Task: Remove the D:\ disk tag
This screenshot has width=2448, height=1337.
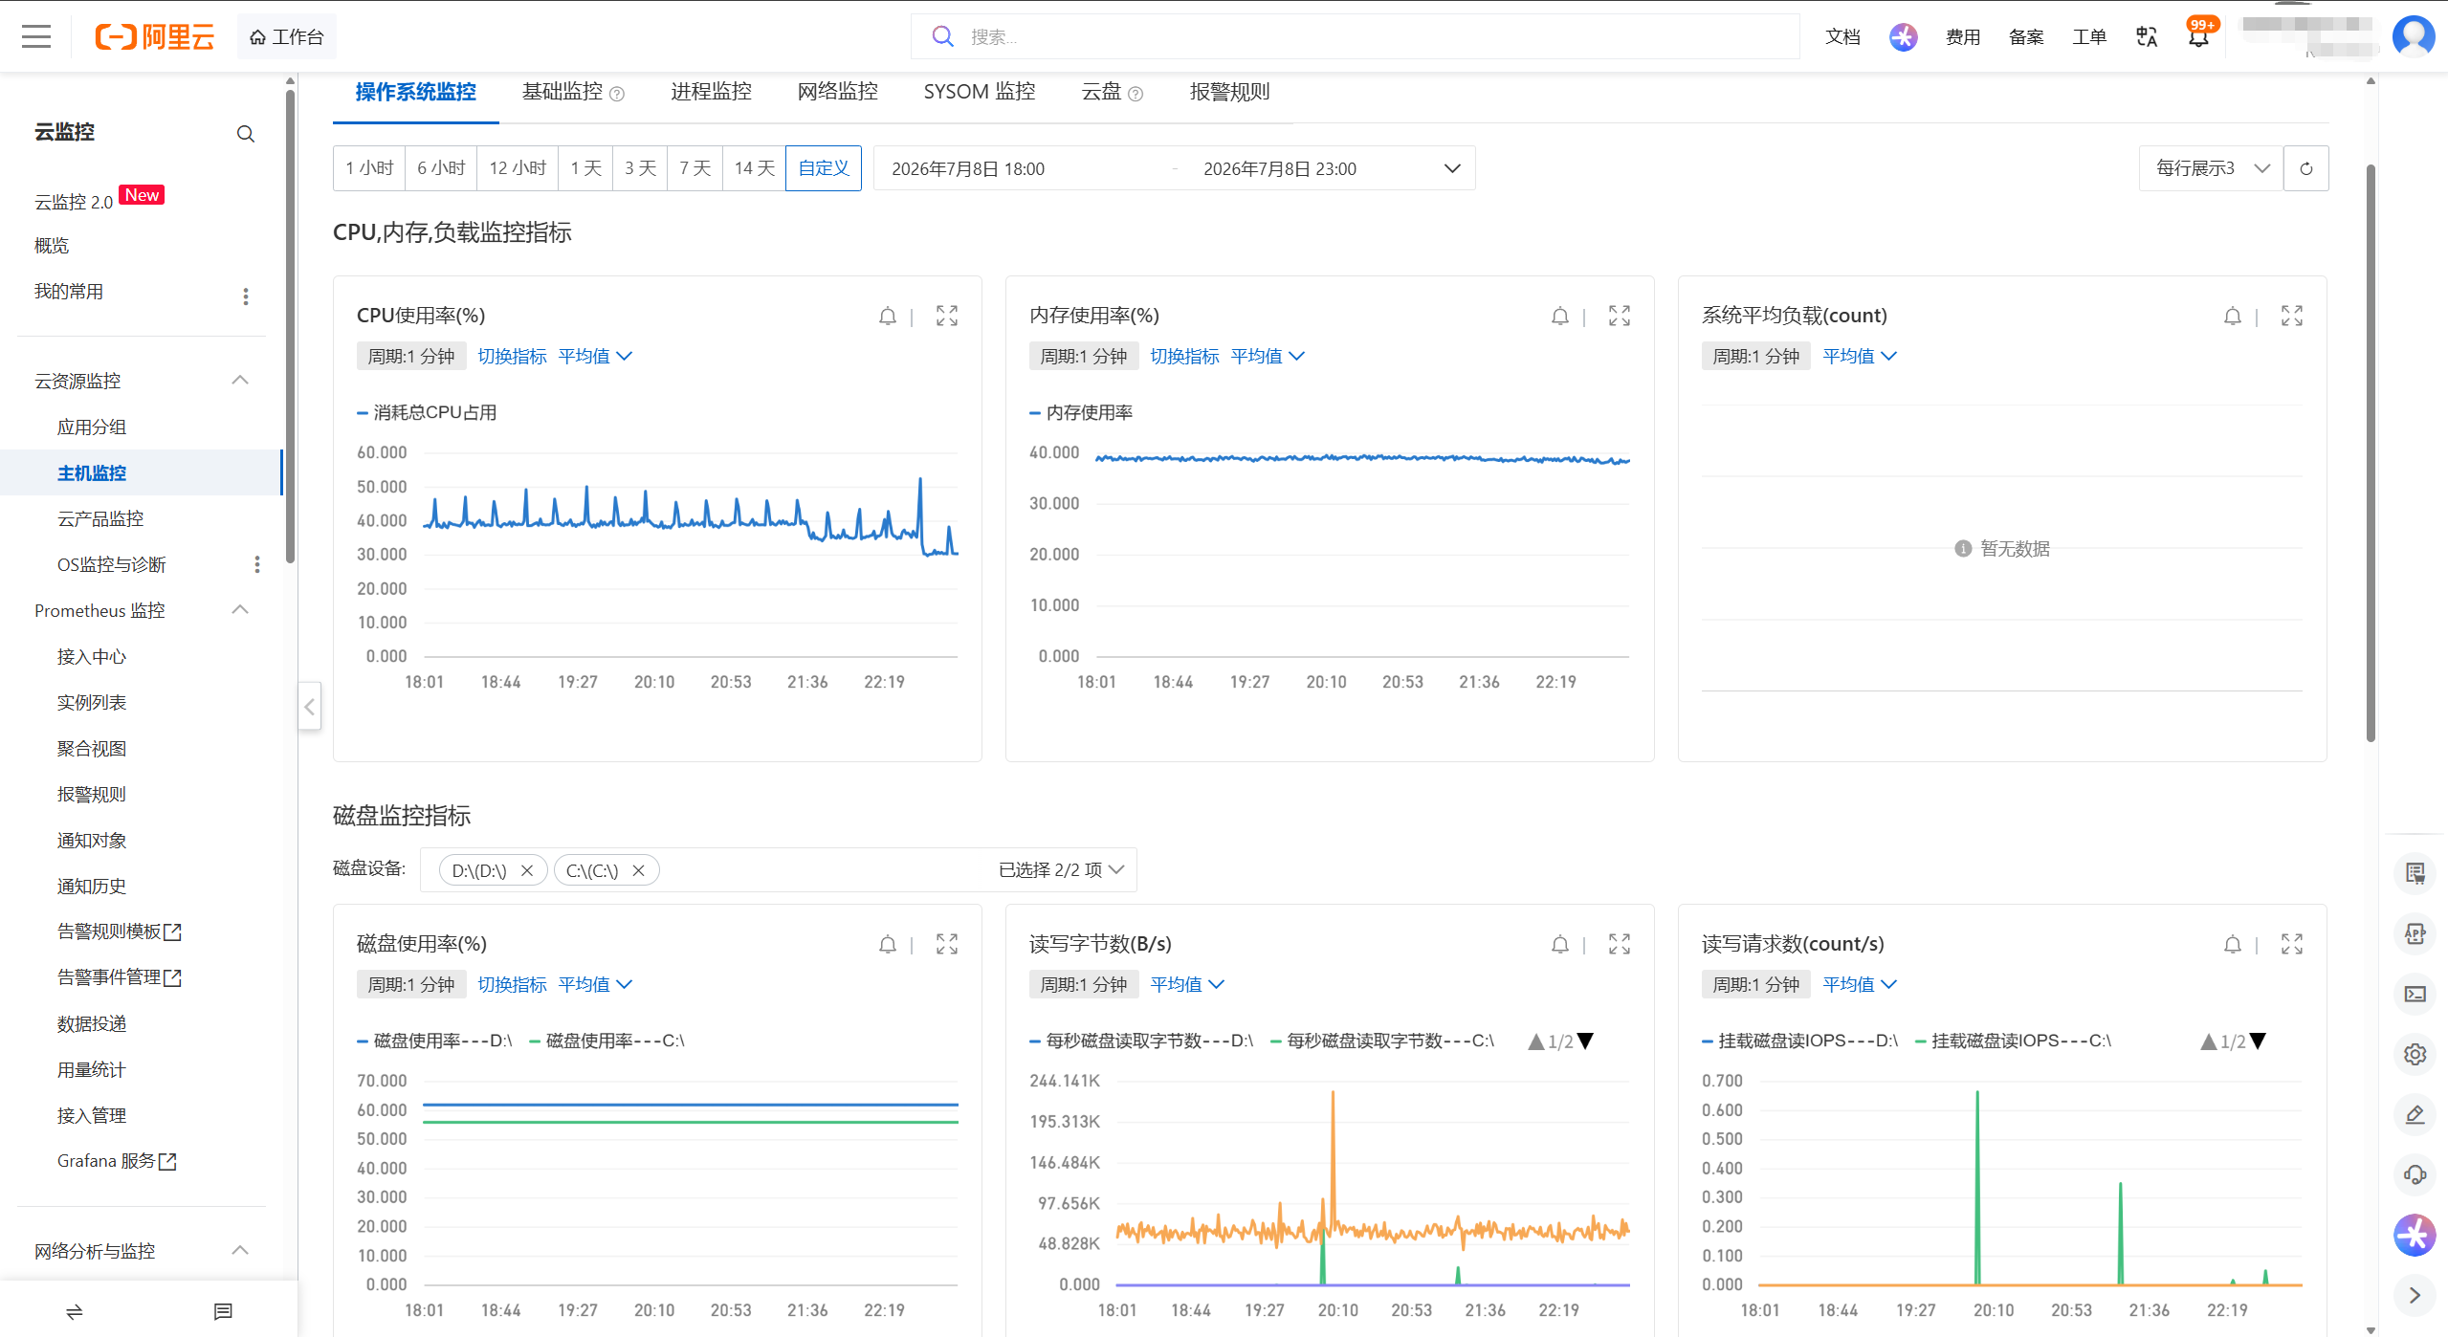Action: 527,870
